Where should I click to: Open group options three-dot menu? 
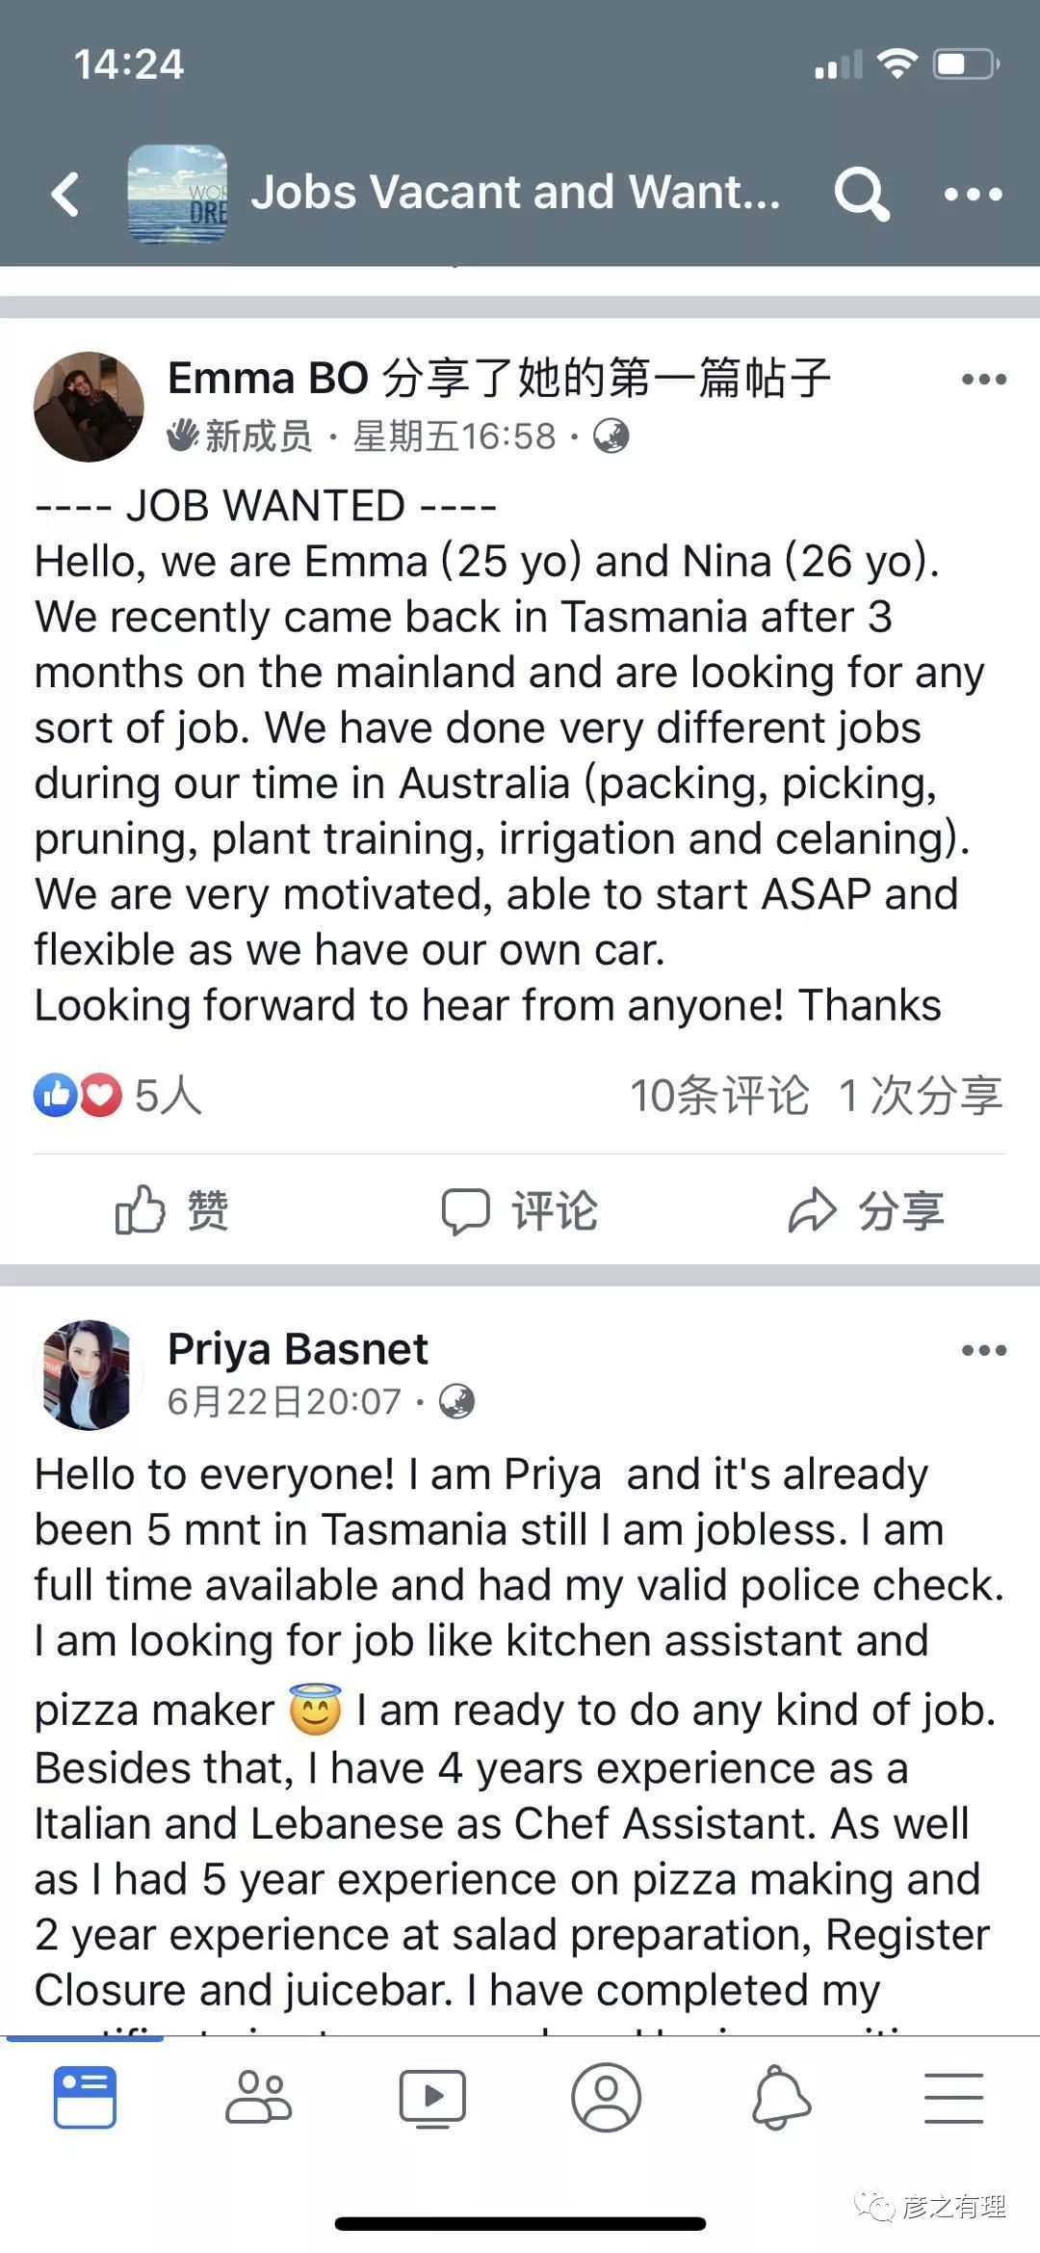click(973, 194)
